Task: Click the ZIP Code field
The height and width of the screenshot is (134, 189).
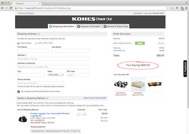Action: click(x=78, y=75)
